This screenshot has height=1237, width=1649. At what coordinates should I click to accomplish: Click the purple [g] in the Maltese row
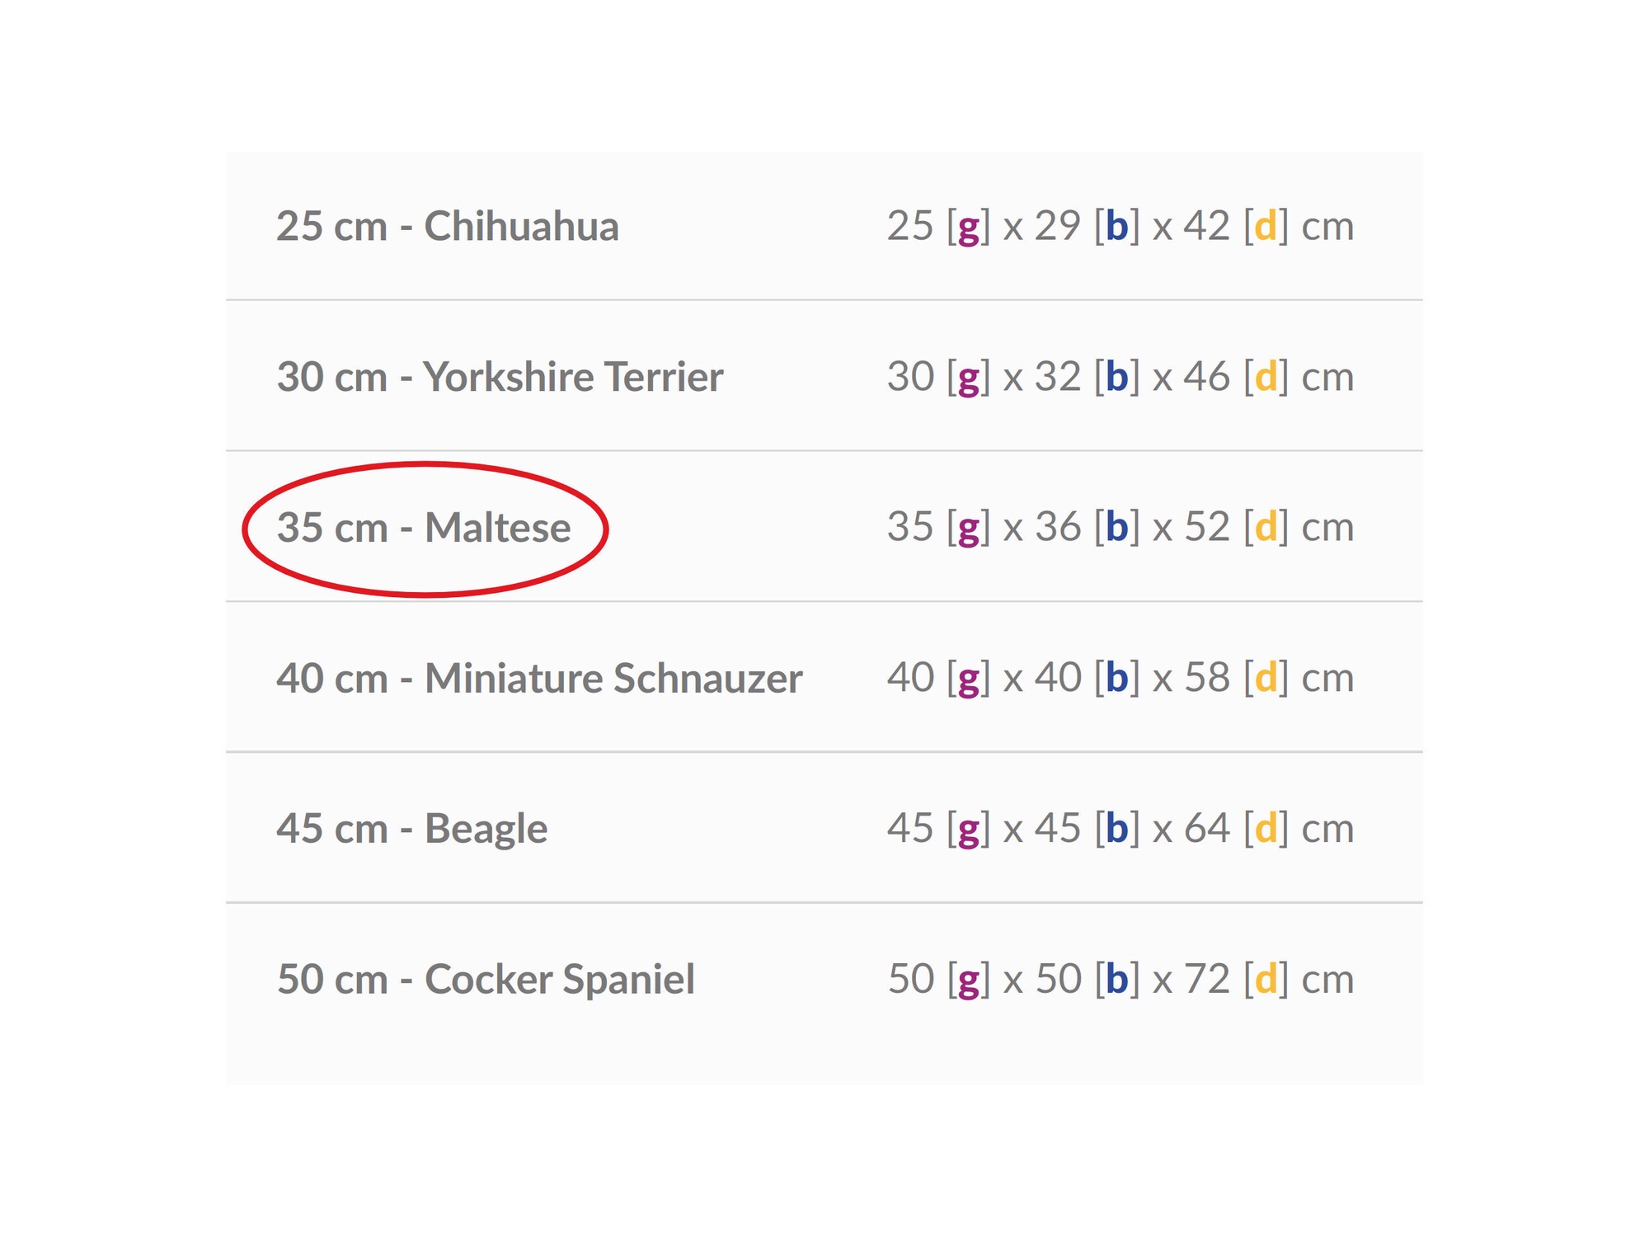968,529
